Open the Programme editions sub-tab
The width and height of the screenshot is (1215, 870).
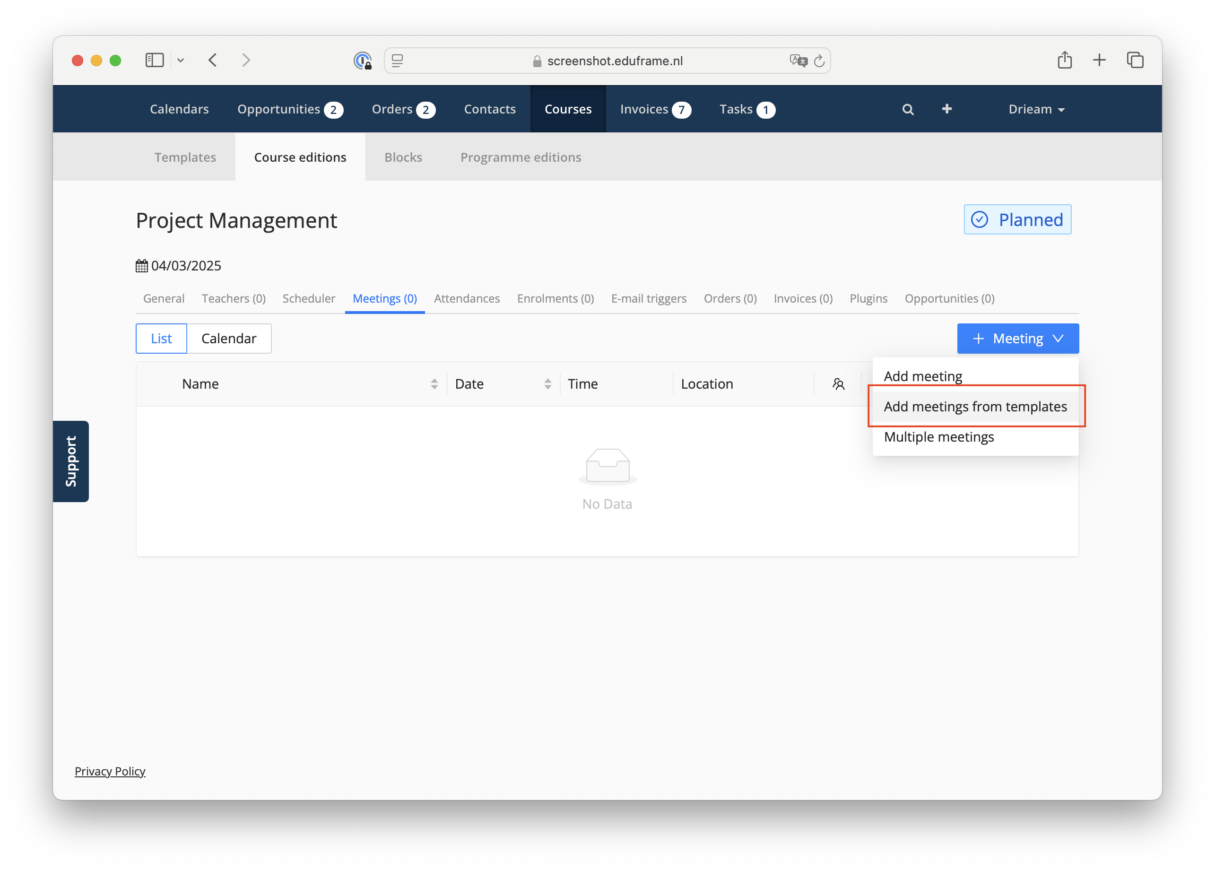[521, 157]
